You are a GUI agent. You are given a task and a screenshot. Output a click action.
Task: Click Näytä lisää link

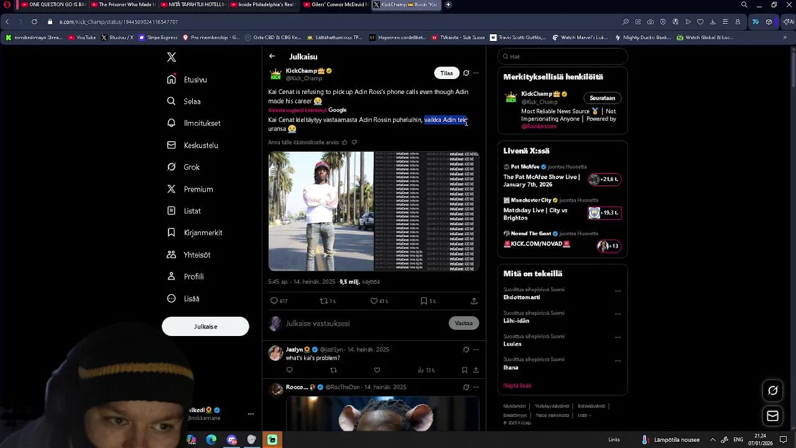click(517, 386)
